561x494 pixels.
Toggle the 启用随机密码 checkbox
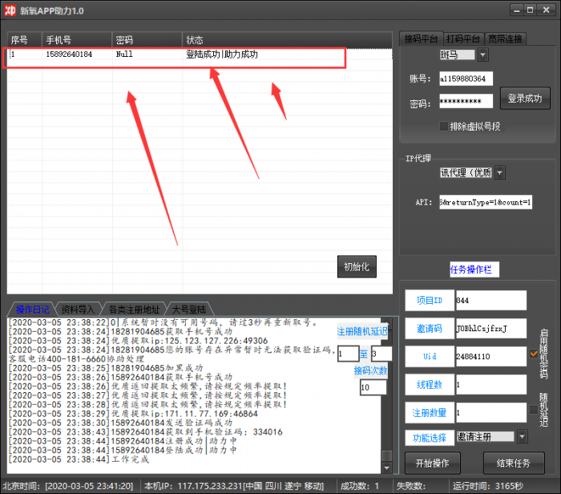(534, 353)
